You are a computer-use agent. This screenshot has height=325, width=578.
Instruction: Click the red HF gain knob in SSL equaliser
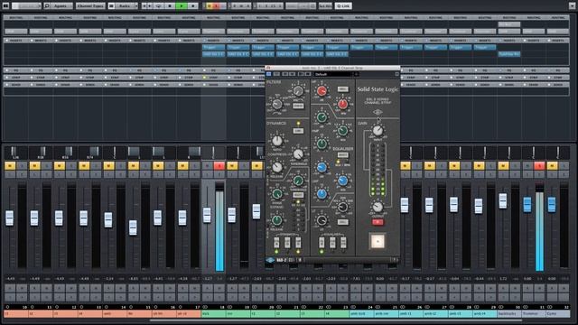(x=322, y=90)
